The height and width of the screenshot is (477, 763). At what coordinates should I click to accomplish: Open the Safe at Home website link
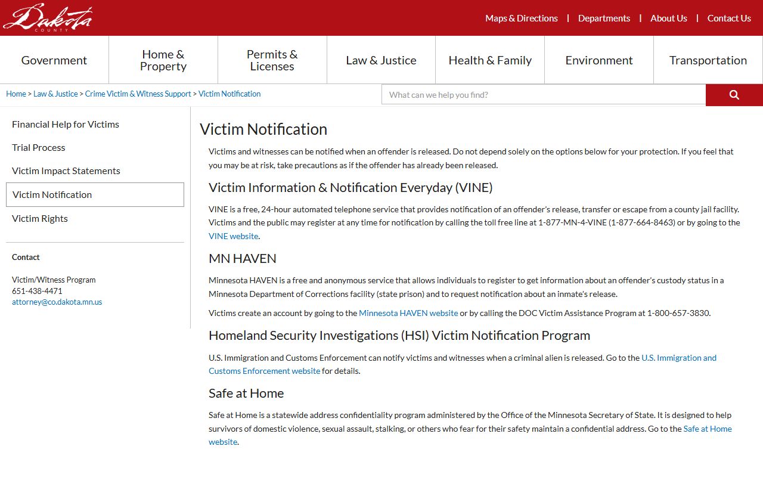click(708, 429)
